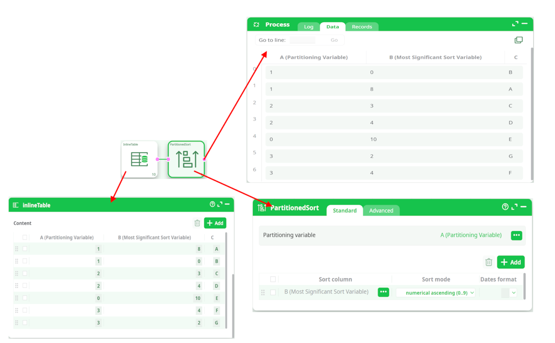Click the copy icon in Process panel
This screenshot has height=343, width=555.
click(x=518, y=40)
